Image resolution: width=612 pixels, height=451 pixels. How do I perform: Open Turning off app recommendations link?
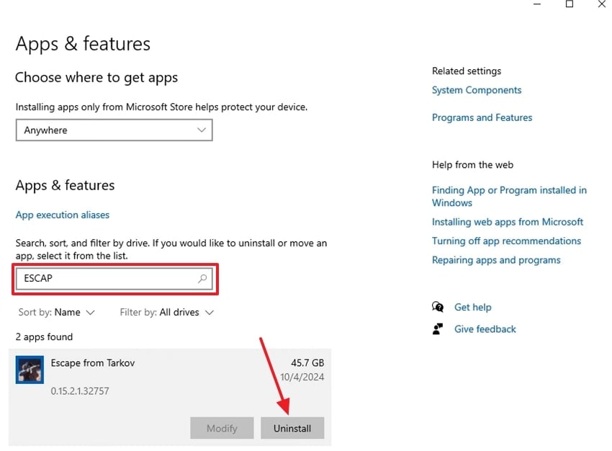tap(506, 241)
